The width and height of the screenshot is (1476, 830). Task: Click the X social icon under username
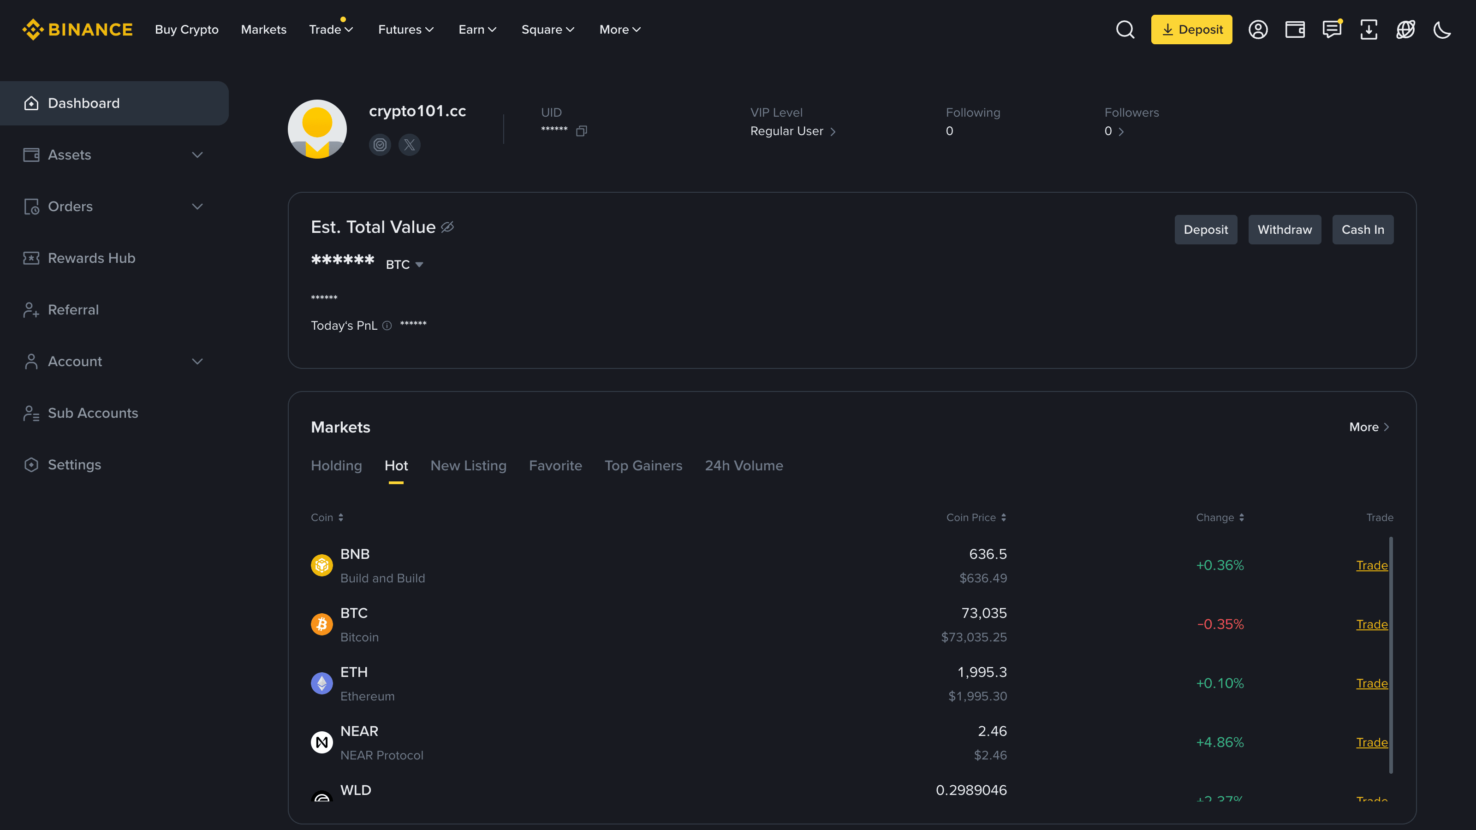(409, 145)
